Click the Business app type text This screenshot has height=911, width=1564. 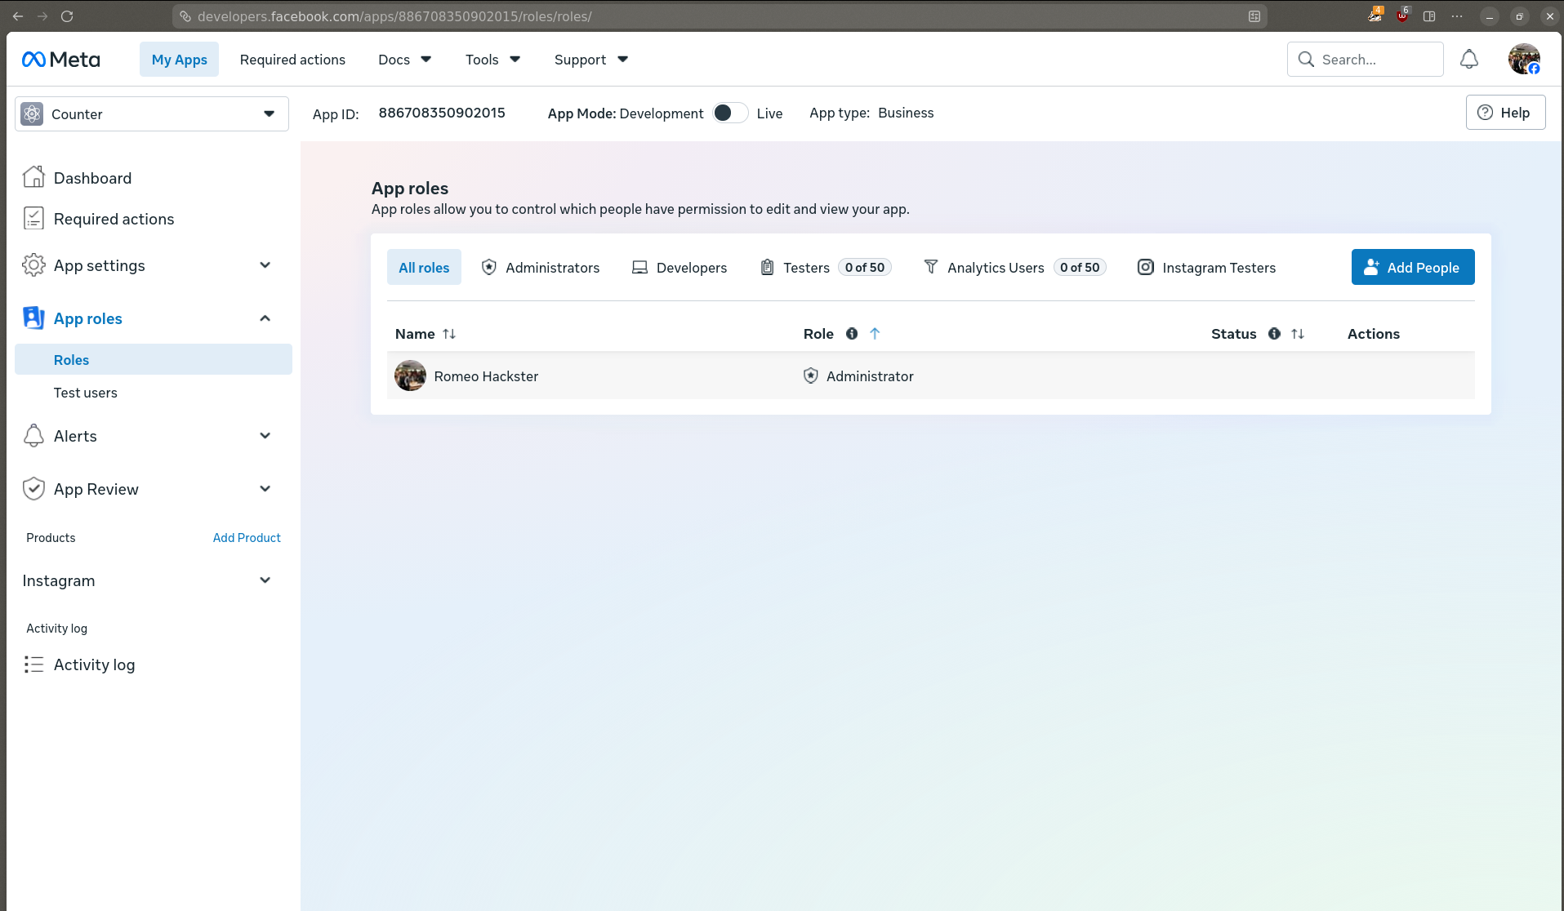(906, 113)
